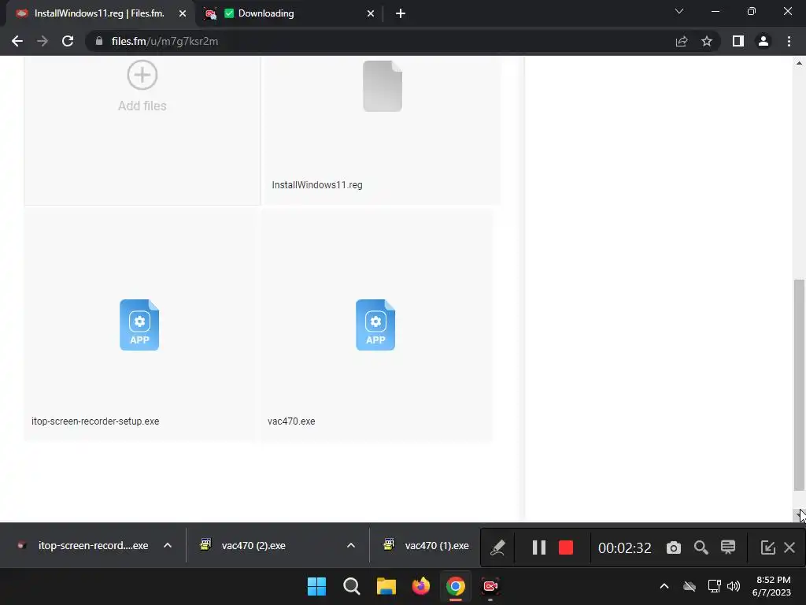
Task: View site security lock info
Action: click(x=98, y=41)
